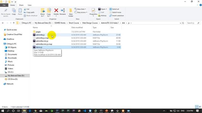Select the demo.js file
202x113 pixels.
tap(77, 47)
